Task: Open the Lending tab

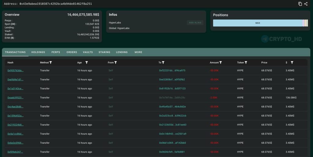Action: tap(122, 52)
